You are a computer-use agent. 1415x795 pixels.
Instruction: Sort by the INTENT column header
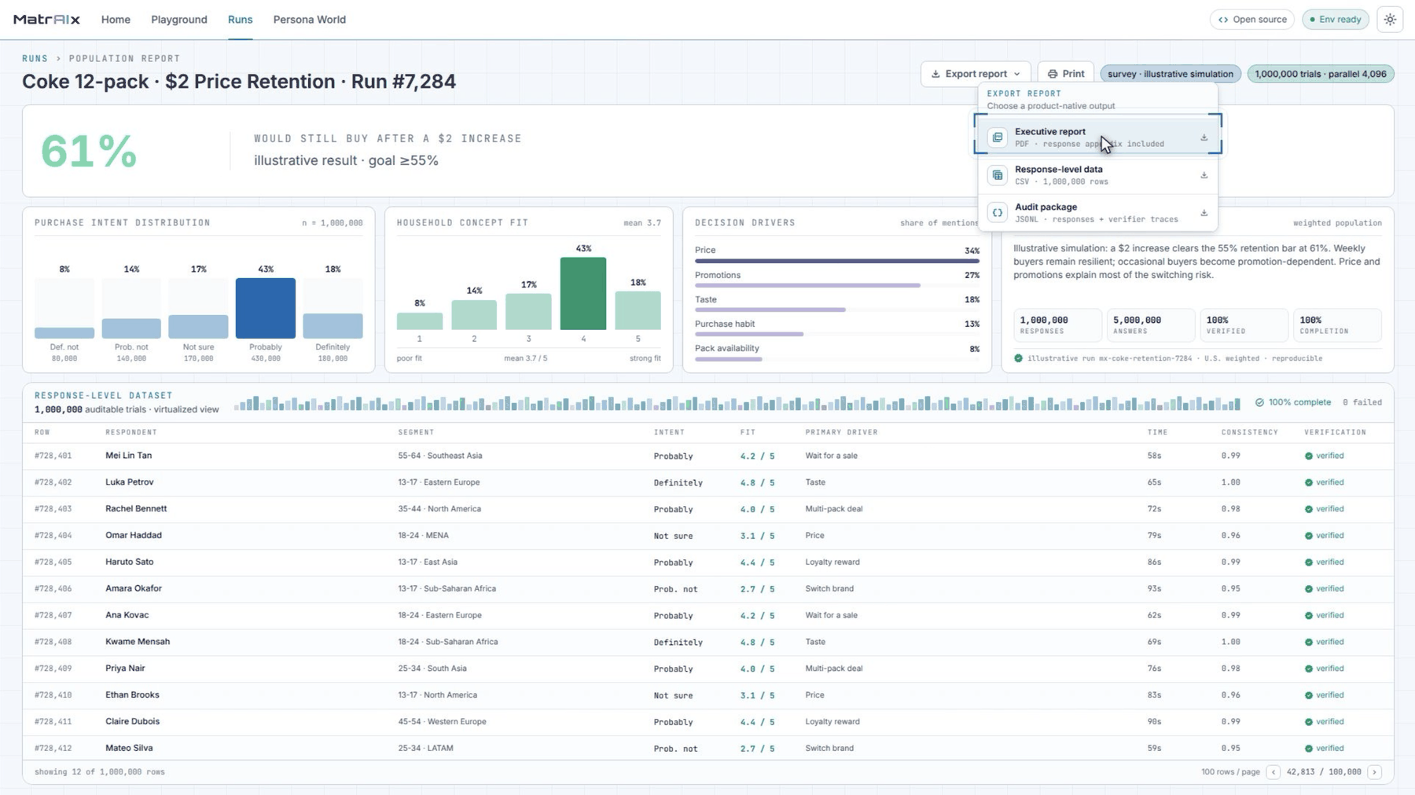tap(669, 433)
